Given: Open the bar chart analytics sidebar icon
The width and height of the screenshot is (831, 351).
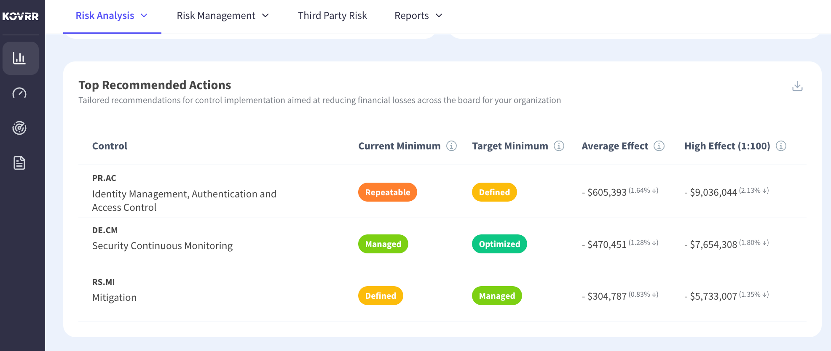Looking at the screenshot, I should (x=20, y=58).
